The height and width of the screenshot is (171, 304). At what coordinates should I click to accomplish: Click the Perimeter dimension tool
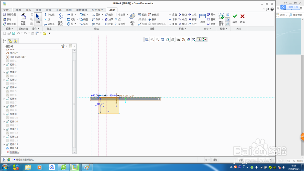click(211, 15)
